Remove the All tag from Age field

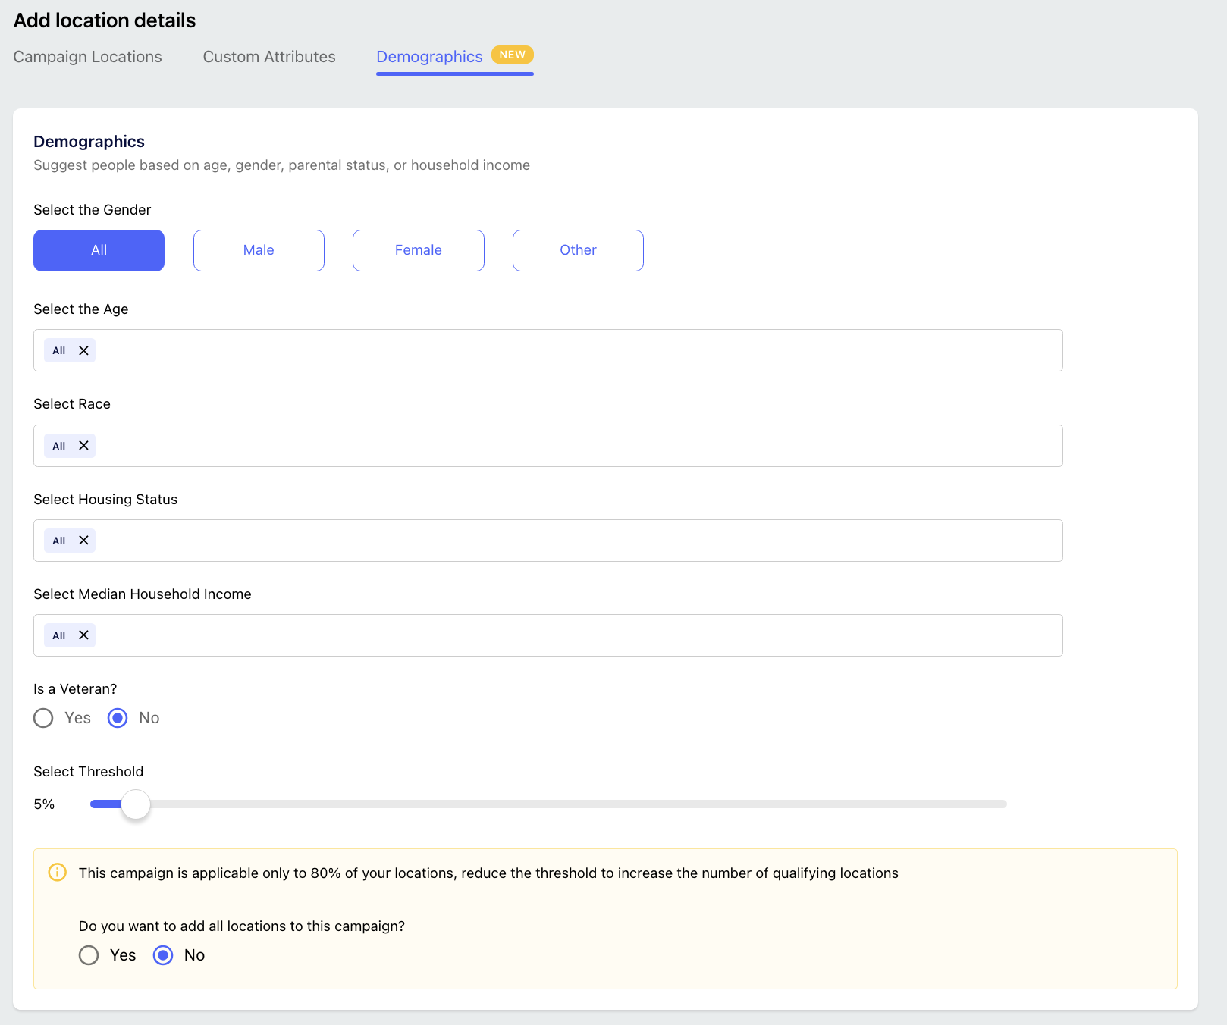(x=84, y=350)
